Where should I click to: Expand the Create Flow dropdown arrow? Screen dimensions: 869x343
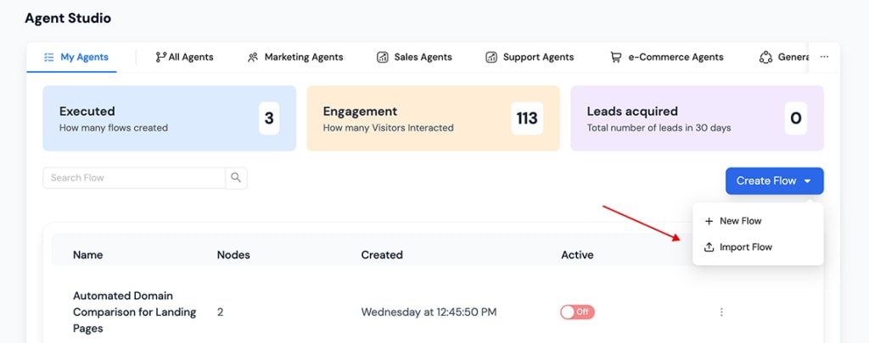pyautogui.click(x=808, y=181)
